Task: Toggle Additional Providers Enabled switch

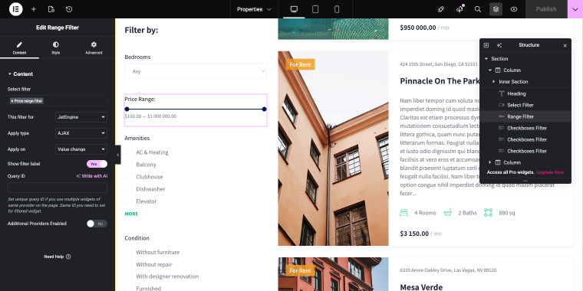Action: (97, 224)
